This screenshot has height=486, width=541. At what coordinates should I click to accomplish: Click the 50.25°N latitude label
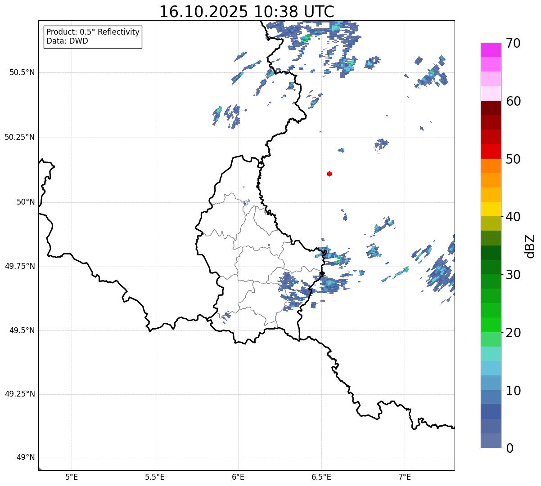tap(20, 137)
